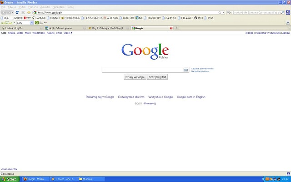Go back with the back arrow

tap(4, 12)
